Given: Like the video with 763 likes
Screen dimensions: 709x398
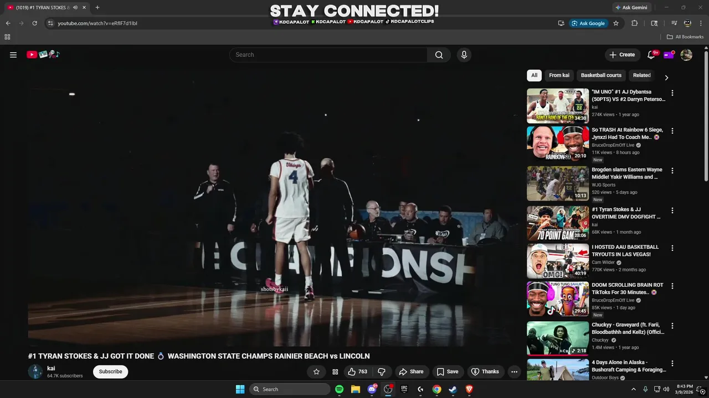Looking at the screenshot, I should pos(357,372).
